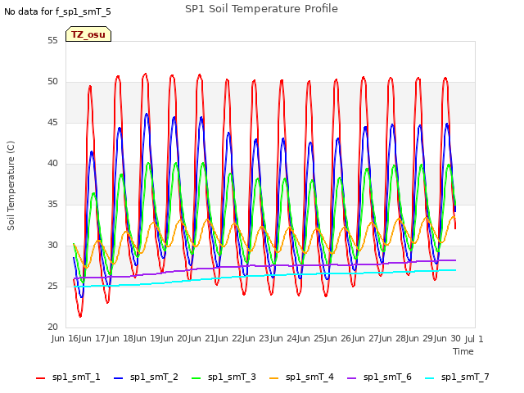Click the sp1_smT_4 legend entry

pos(301,377)
